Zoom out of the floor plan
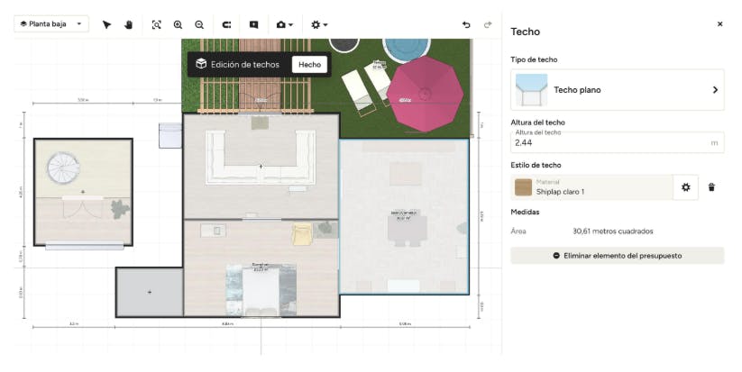742x372 pixels. pyautogui.click(x=199, y=24)
